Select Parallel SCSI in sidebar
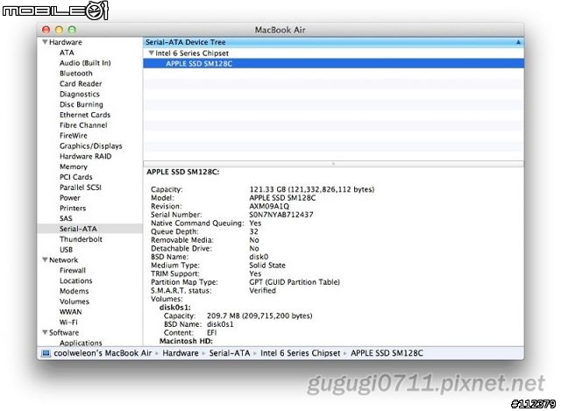The image size is (561, 411). pyautogui.click(x=81, y=188)
